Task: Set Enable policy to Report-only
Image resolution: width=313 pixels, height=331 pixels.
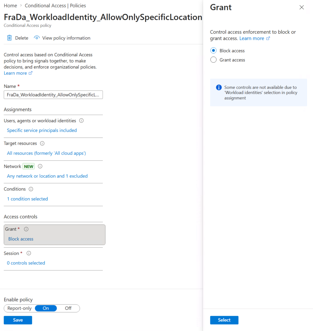Action: click(x=19, y=308)
